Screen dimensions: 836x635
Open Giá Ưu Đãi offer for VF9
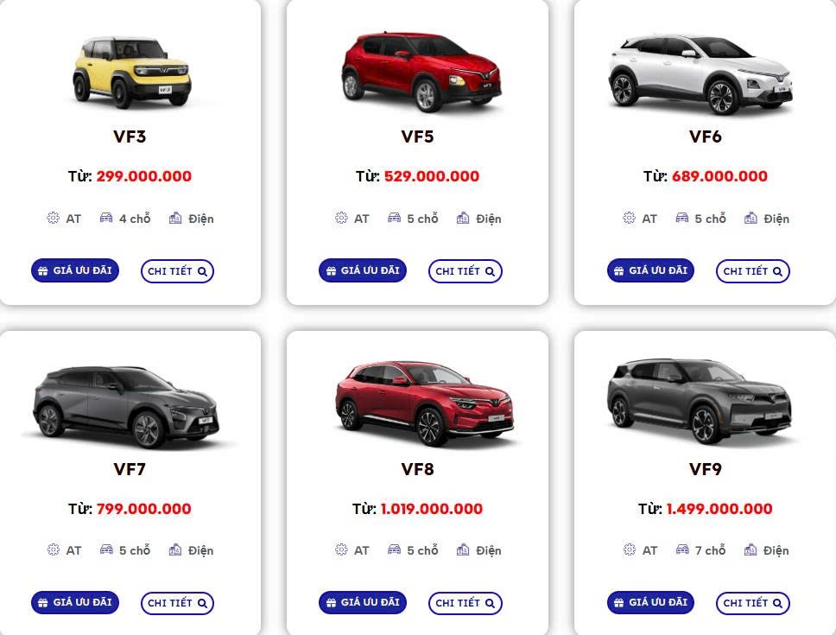650,602
